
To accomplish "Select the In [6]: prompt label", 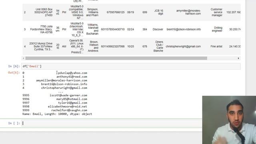I will pos(14,66).
